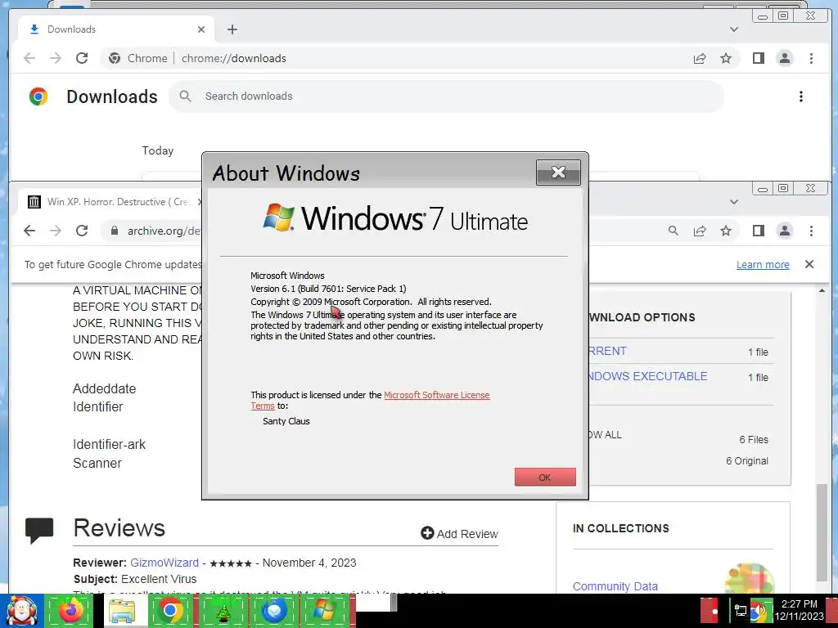Click the SHOW ALL files link
The height and width of the screenshot is (628, 838).
click(606, 435)
